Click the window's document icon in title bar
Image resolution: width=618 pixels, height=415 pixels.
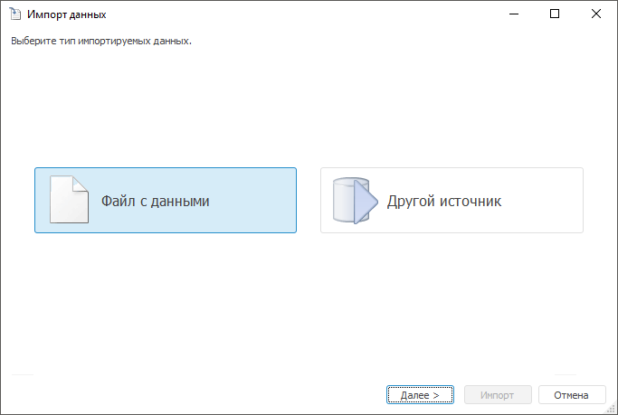tap(14, 14)
